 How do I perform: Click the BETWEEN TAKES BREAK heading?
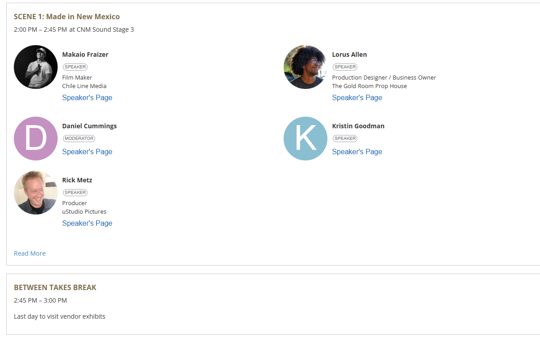(x=55, y=287)
